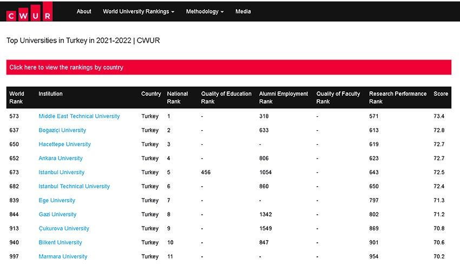
Task: Click Research Performance Rank header
Action: [x=398, y=97]
